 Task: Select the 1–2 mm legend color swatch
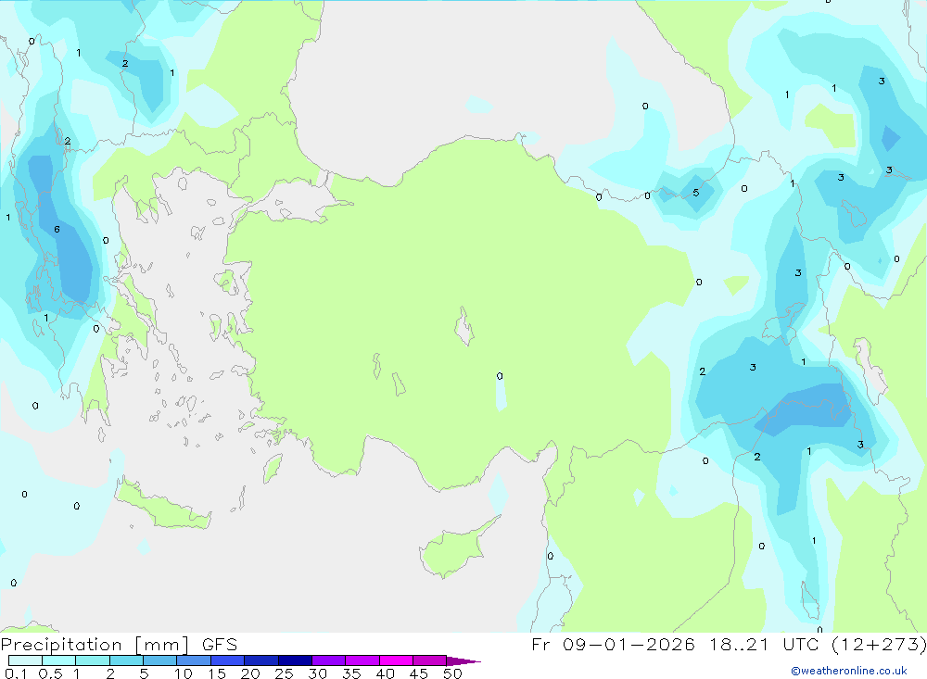(92, 660)
